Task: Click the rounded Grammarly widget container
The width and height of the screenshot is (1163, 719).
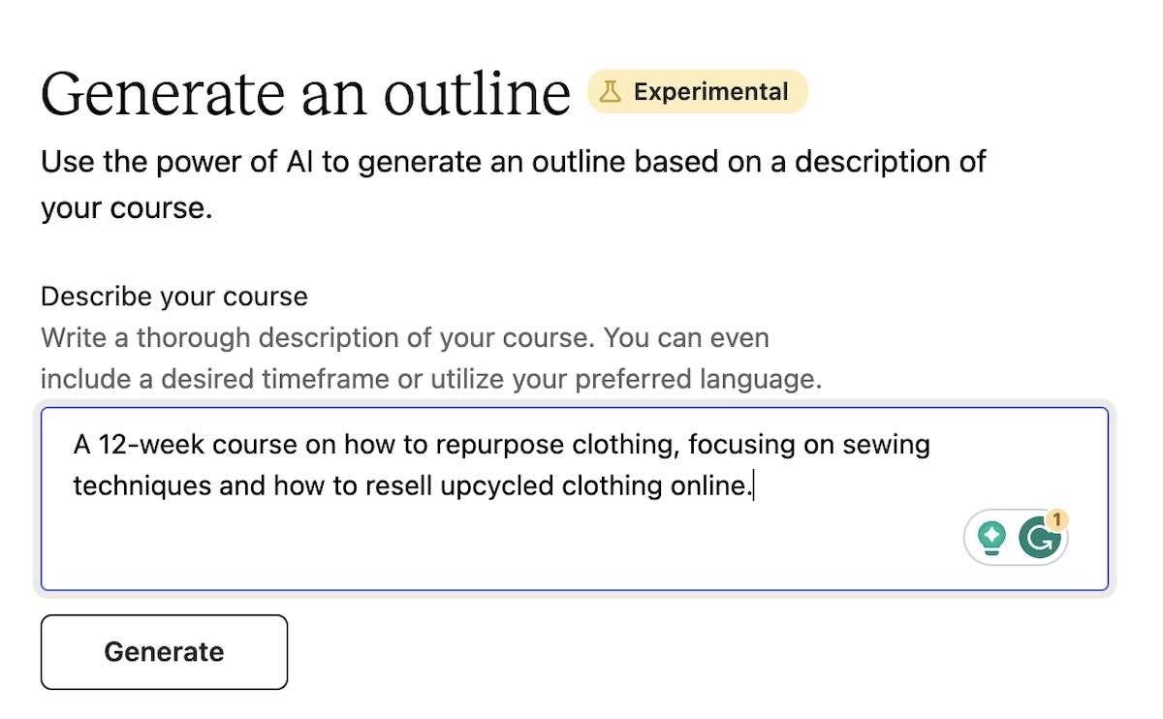Action: [x=1016, y=536]
